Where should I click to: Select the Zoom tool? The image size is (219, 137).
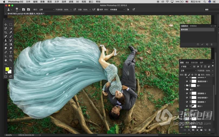(11, 60)
